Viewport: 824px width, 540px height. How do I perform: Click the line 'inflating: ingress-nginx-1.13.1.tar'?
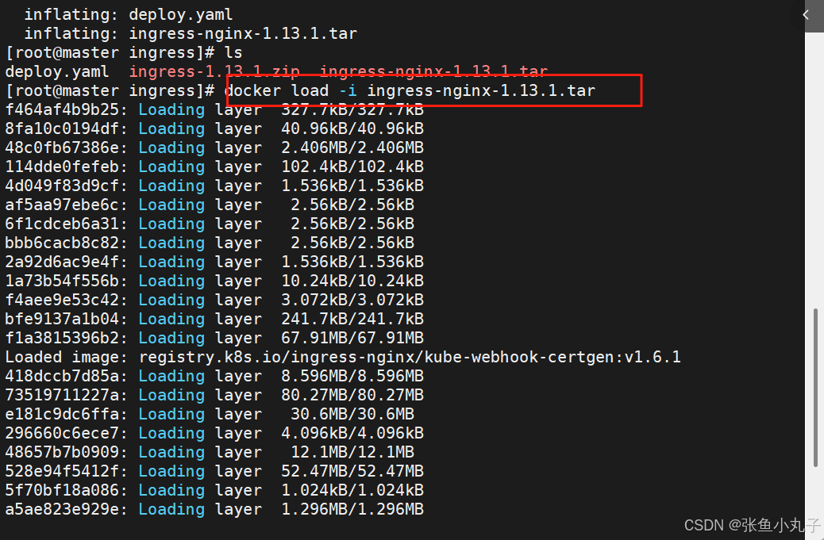tap(191, 33)
